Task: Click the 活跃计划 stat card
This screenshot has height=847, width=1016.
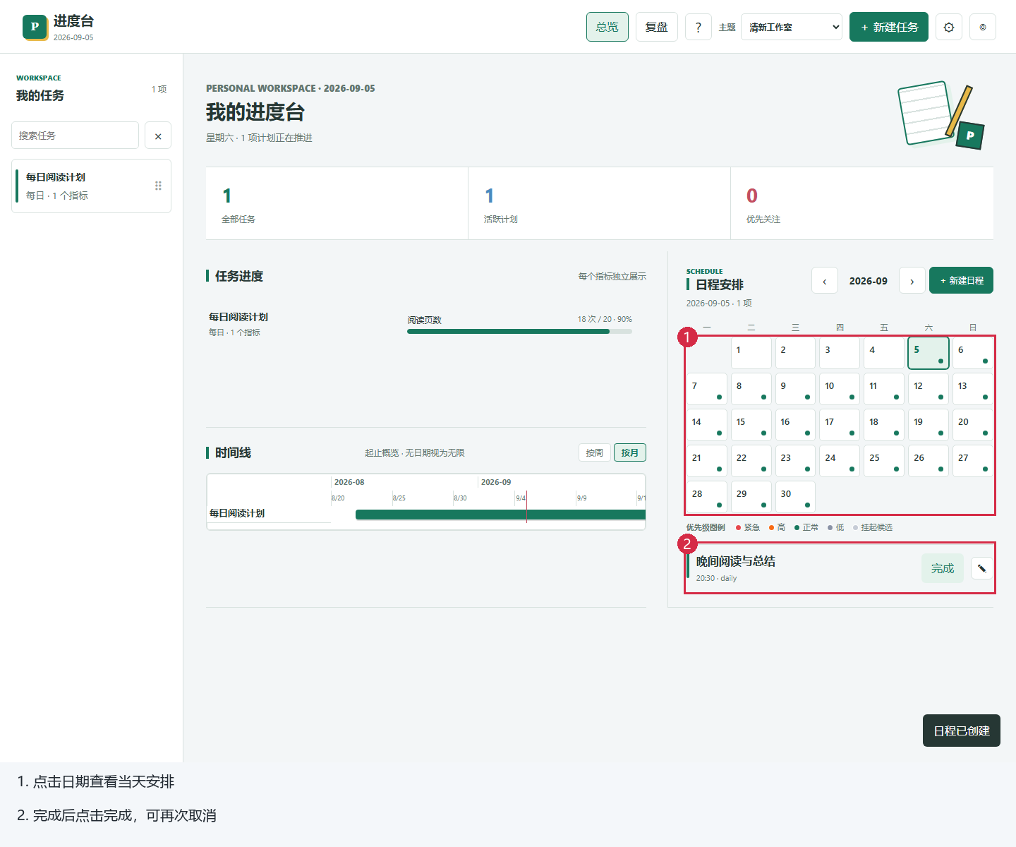Action: coord(599,203)
